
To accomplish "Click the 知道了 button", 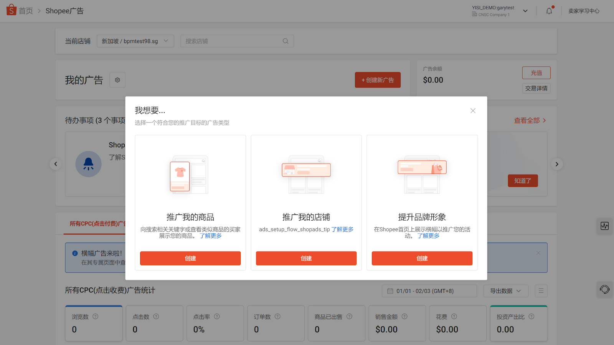I will coord(523,181).
